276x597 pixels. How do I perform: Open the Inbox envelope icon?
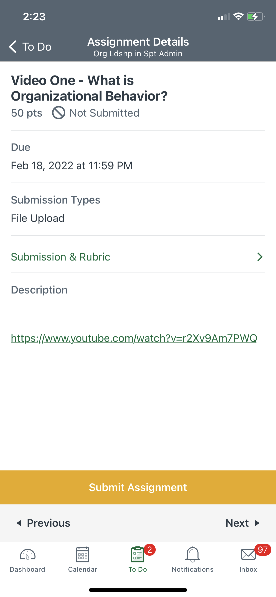[x=248, y=555]
